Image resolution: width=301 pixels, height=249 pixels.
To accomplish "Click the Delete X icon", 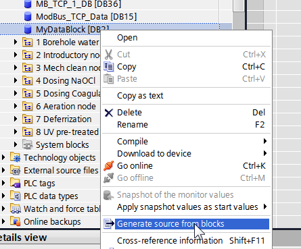I will click(x=109, y=113).
